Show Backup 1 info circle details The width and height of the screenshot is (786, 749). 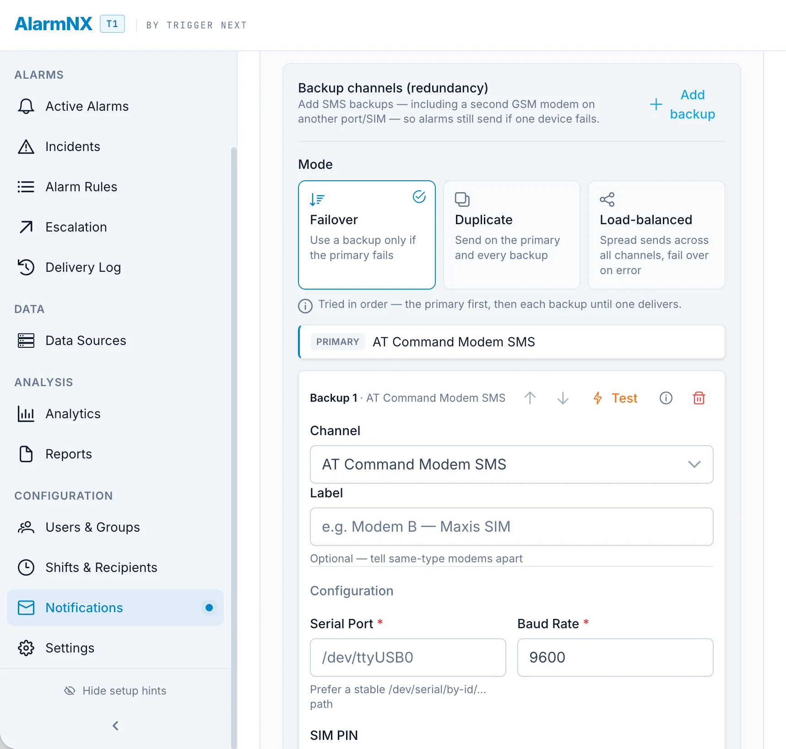coord(666,398)
